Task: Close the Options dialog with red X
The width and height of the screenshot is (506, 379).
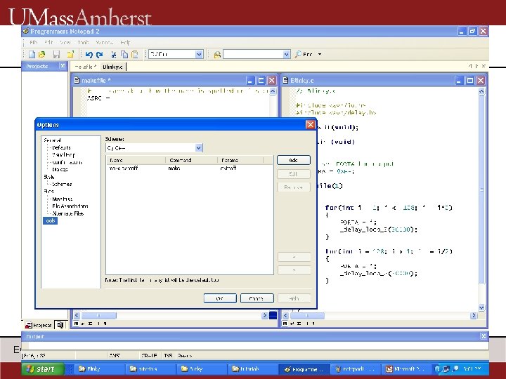Action: (310, 125)
